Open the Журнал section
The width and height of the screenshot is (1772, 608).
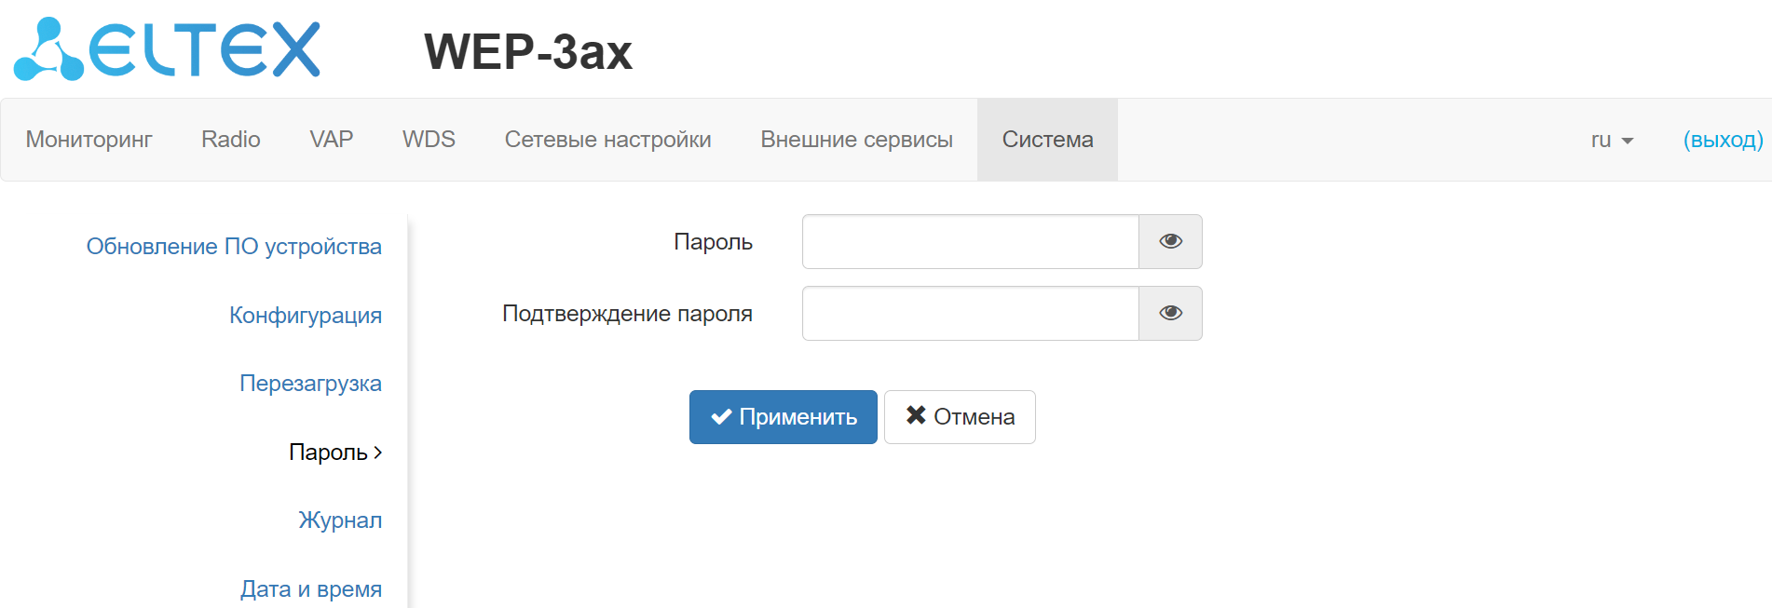[x=340, y=520]
